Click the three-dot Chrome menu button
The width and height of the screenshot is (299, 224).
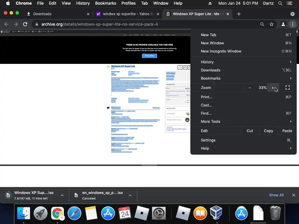click(293, 24)
